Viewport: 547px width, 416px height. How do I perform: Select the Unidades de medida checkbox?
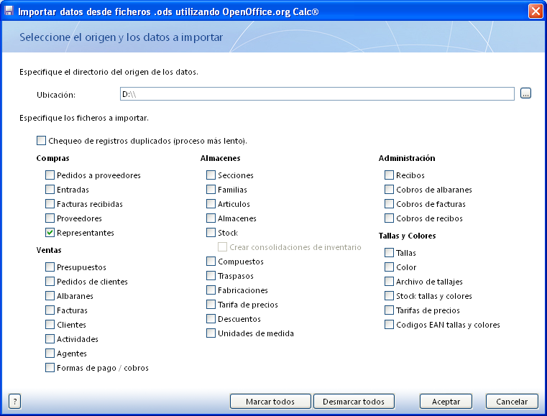[211, 333]
